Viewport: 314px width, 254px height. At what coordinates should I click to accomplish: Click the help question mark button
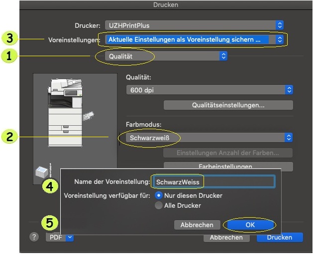pyautogui.click(x=34, y=237)
